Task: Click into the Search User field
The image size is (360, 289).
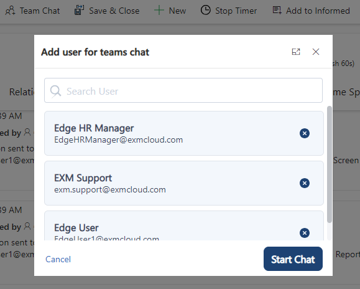Action: [x=183, y=90]
